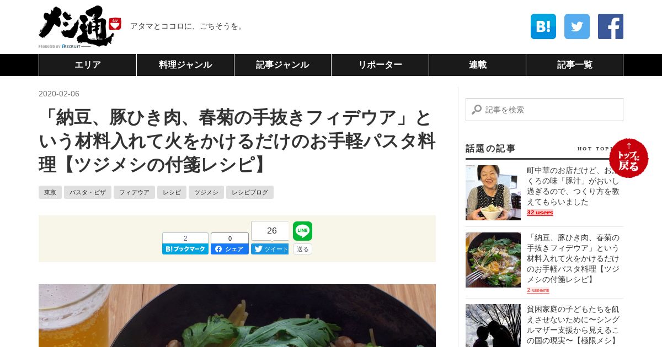This screenshot has width=662, height=347.
Task: Open the Facebook icon in header
Action: (x=611, y=26)
